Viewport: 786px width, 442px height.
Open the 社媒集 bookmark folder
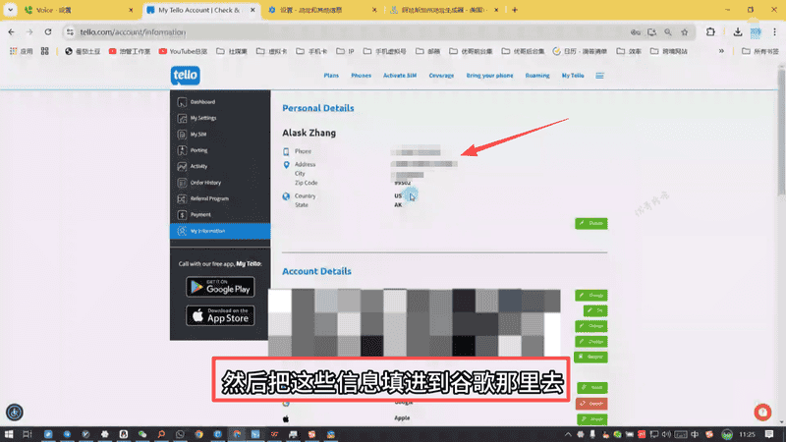tap(232, 51)
